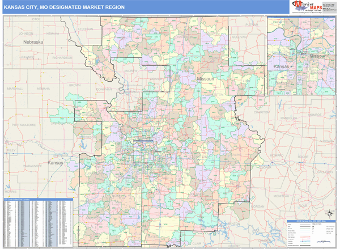Click the BOONE county label

(303, 157)
